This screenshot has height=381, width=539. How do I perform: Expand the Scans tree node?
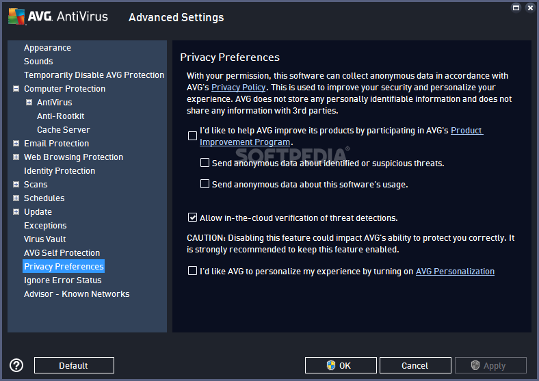[16, 185]
